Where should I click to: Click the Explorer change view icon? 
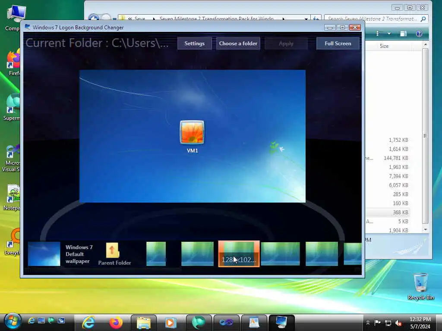378,34
